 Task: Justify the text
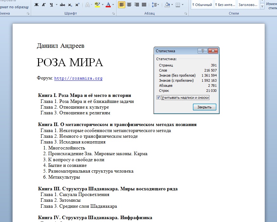click(144, 5)
